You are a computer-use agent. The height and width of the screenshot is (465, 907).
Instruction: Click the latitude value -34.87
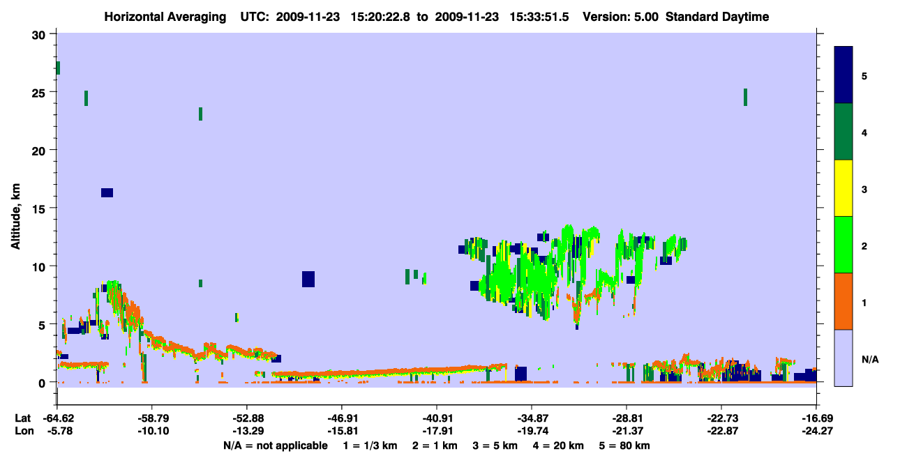tap(532, 418)
